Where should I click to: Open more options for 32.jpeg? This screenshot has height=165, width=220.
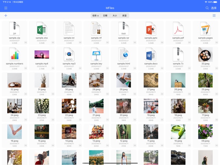26,94
